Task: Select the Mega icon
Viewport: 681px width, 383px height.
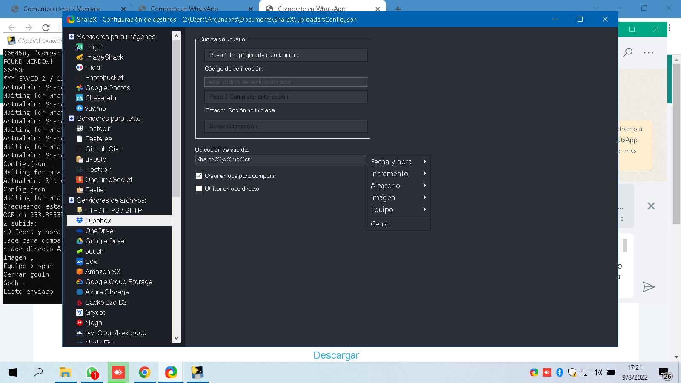Action: pos(79,323)
